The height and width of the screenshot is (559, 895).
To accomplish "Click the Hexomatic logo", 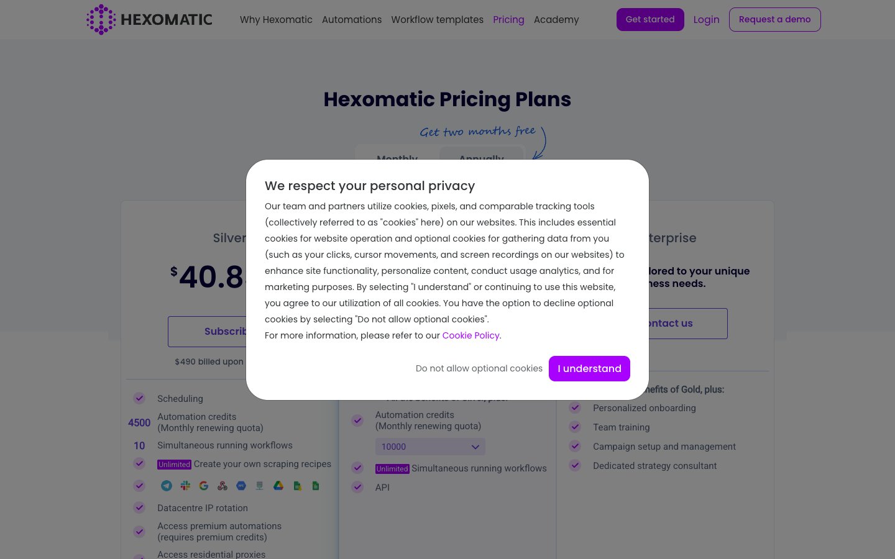I will click(149, 19).
